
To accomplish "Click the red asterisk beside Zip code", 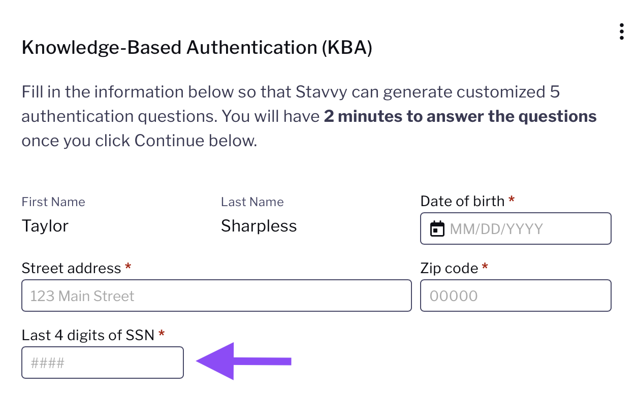I will pyautogui.click(x=485, y=266).
